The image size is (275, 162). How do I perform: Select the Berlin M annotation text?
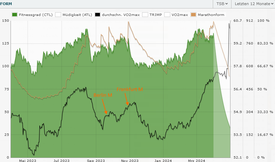(x=103, y=96)
